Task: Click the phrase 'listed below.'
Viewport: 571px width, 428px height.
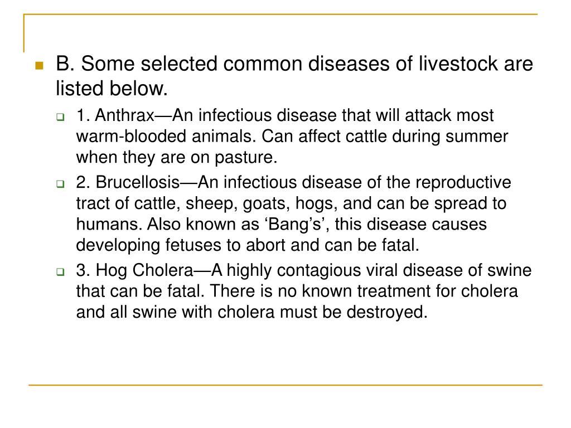Action: 112,89
